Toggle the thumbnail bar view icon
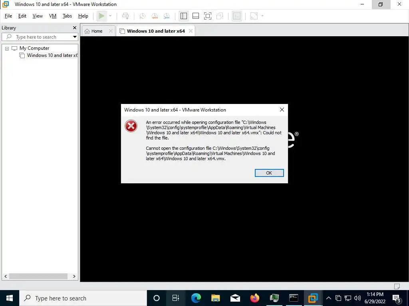The width and height of the screenshot is (409, 306). click(196, 16)
